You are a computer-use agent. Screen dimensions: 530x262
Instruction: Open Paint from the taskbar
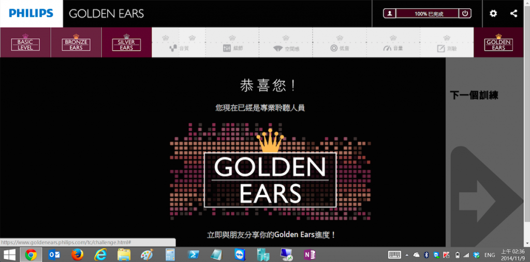146,255
